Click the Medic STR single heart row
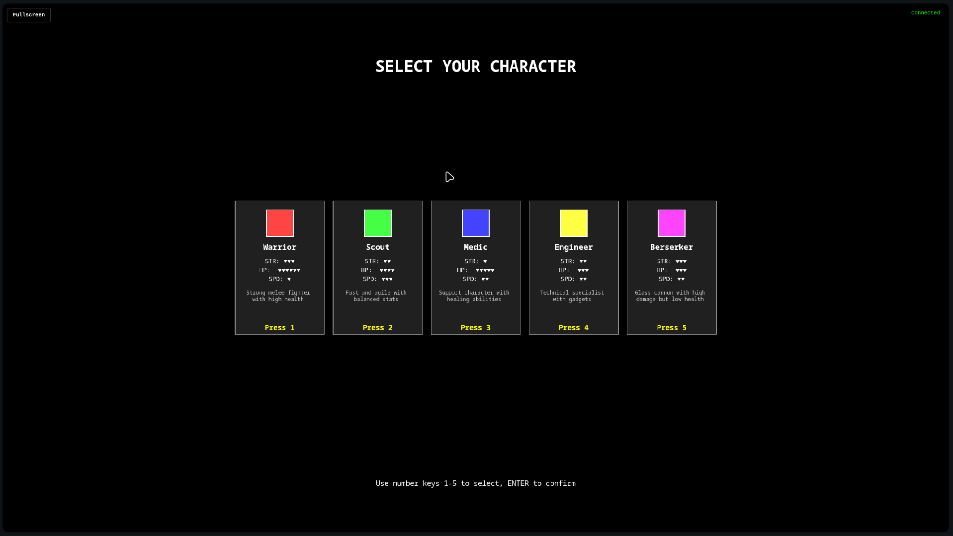 476,261
